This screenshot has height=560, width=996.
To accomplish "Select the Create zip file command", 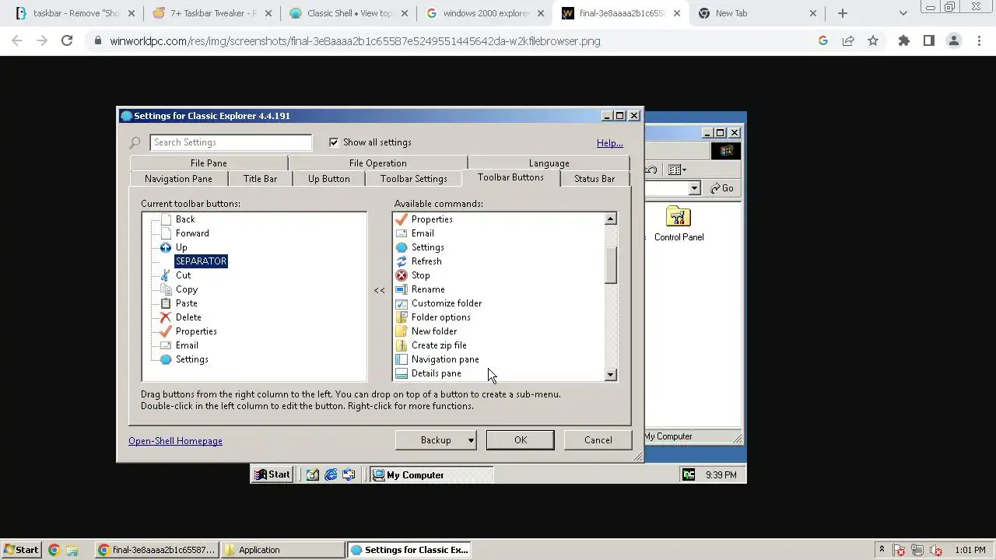I will (439, 345).
